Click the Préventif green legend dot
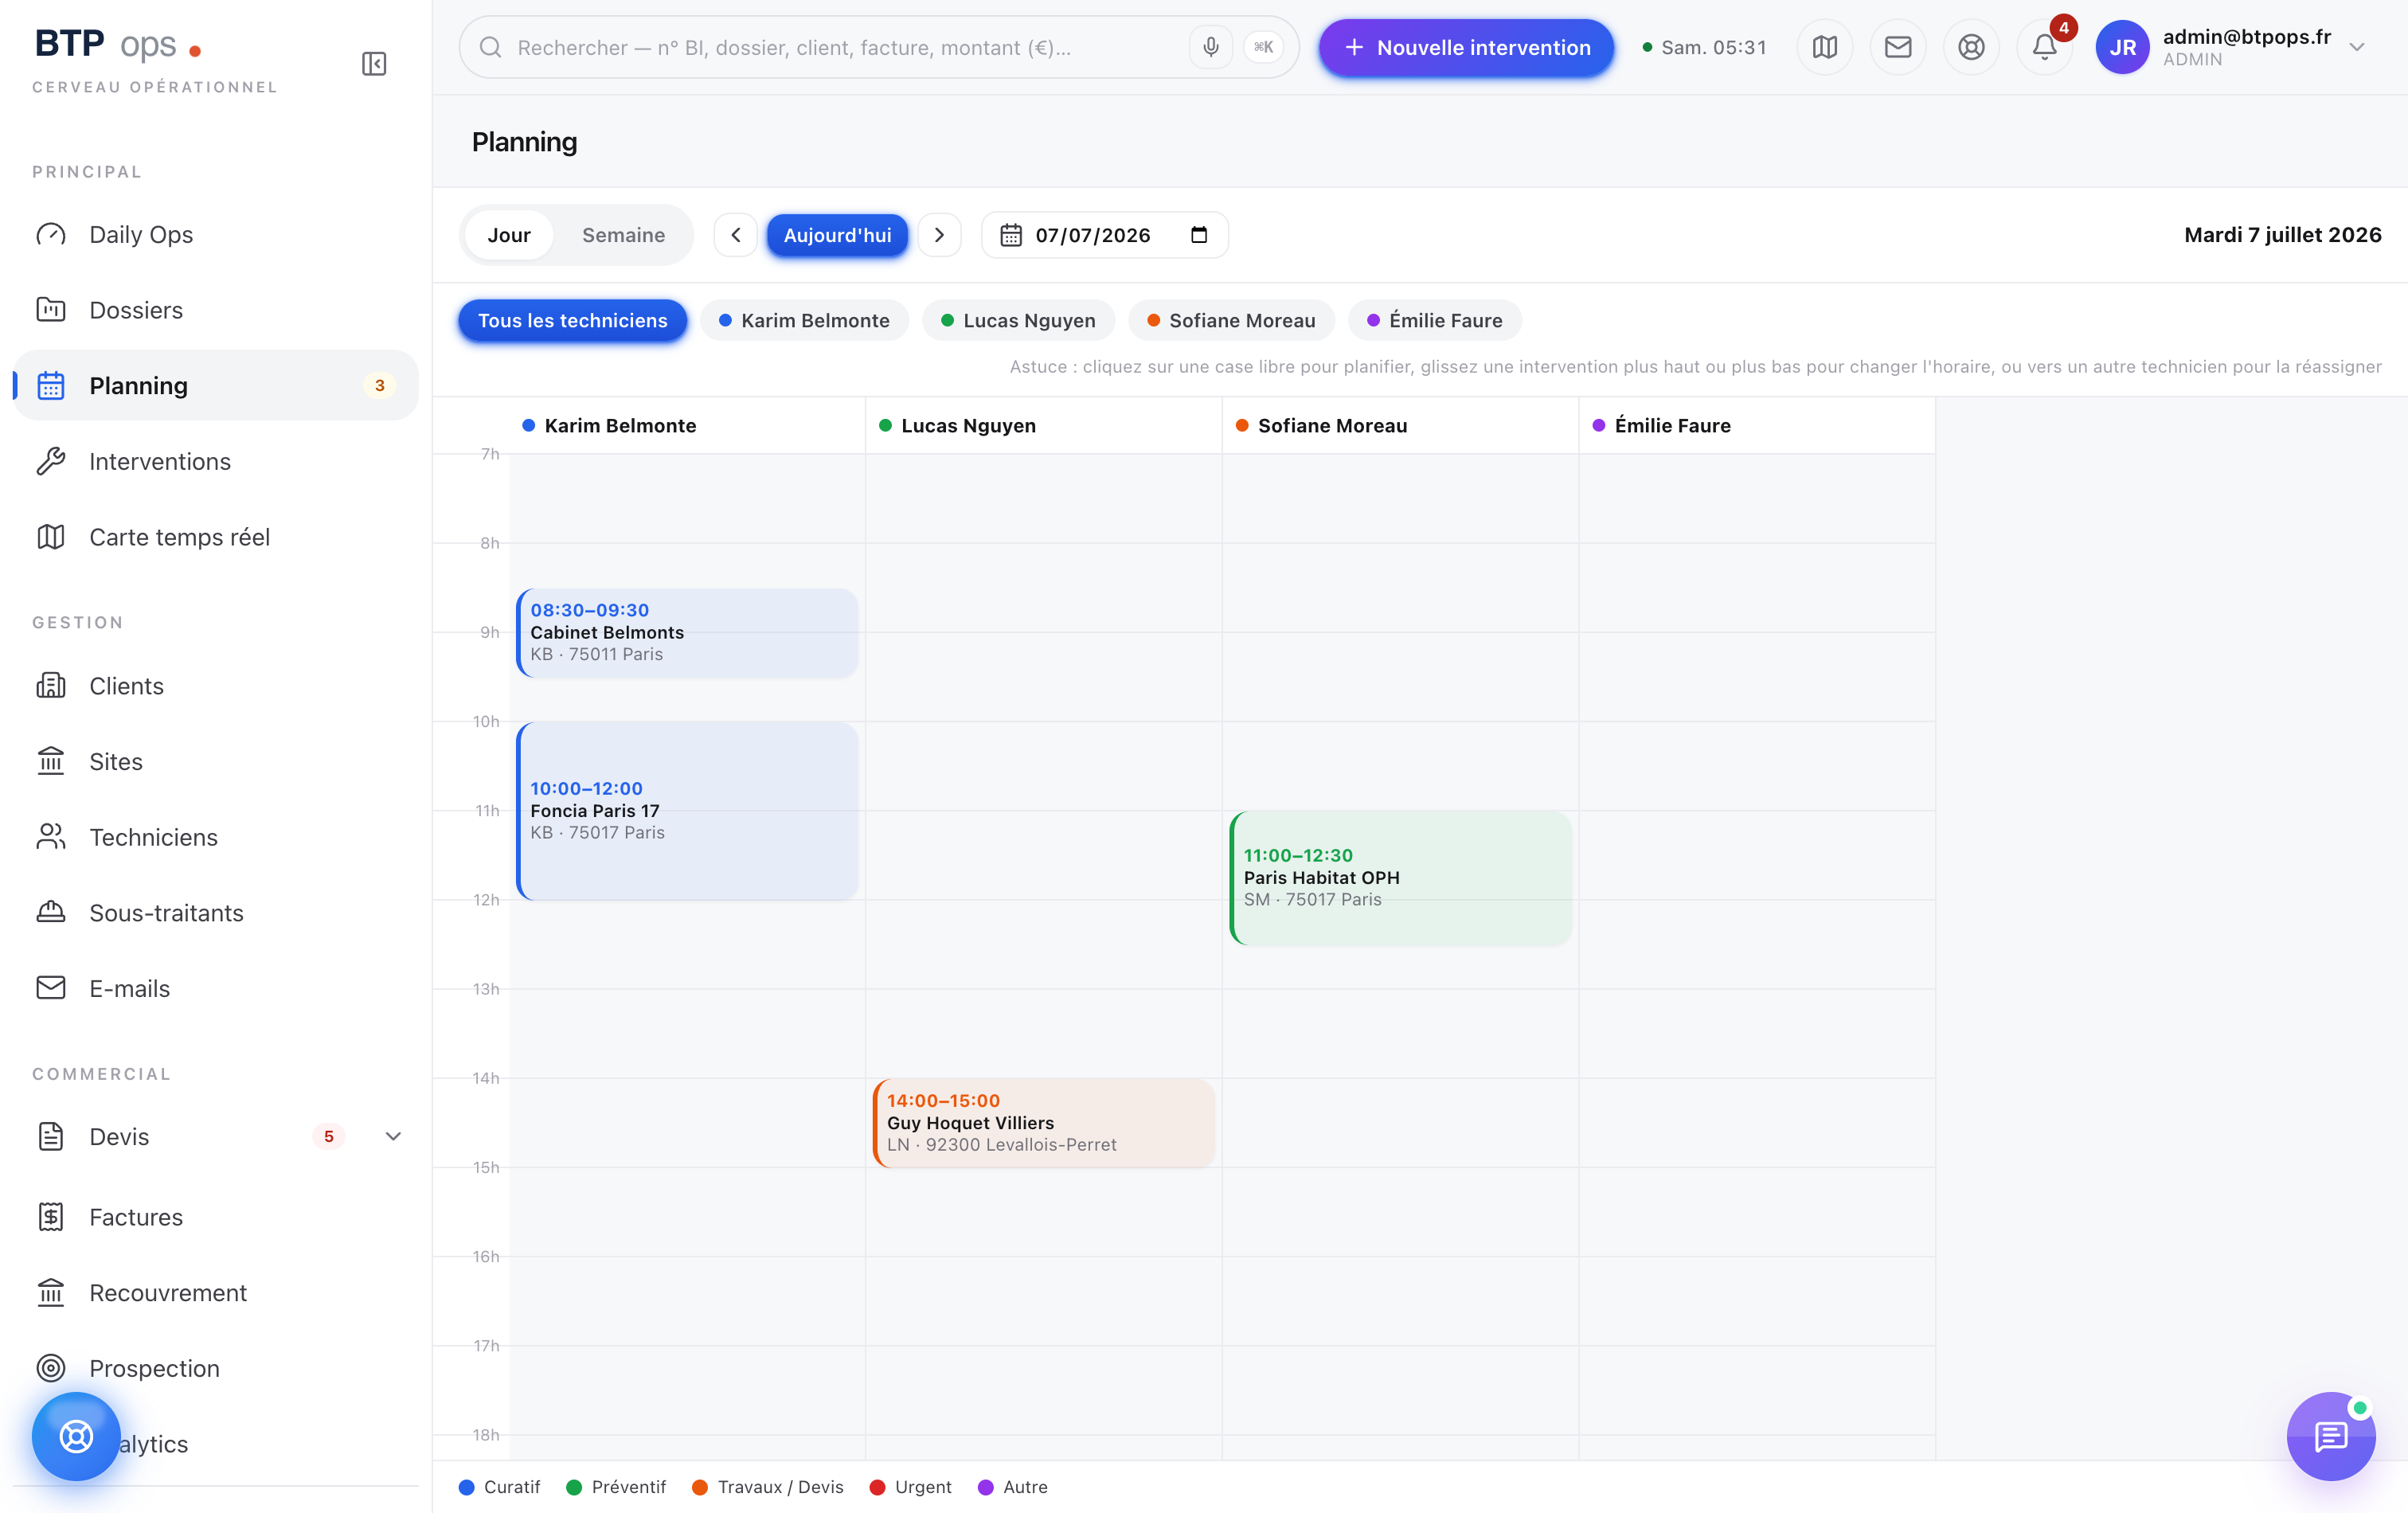The width and height of the screenshot is (2408, 1513). click(x=574, y=1487)
